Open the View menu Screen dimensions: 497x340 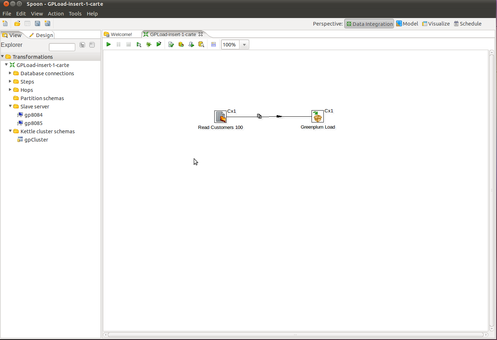(x=37, y=14)
